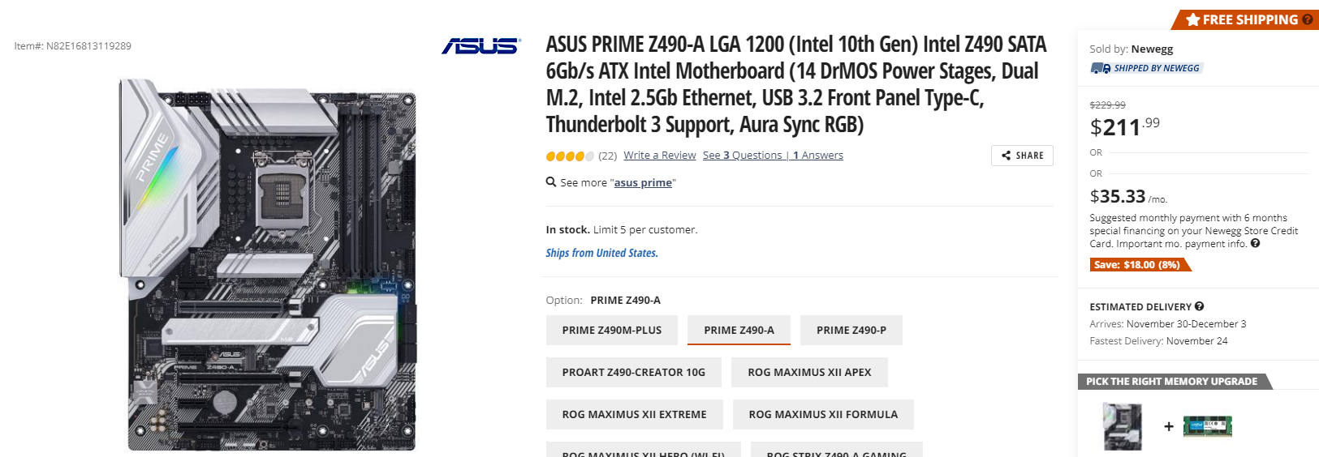Click the ASUS brand logo
Image resolution: width=1319 pixels, height=457 pixels.
point(481,46)
